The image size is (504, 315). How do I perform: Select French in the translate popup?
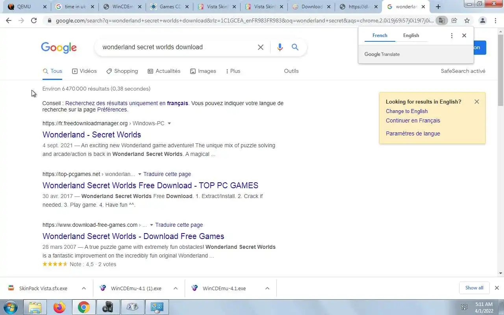tap(380, 35)
